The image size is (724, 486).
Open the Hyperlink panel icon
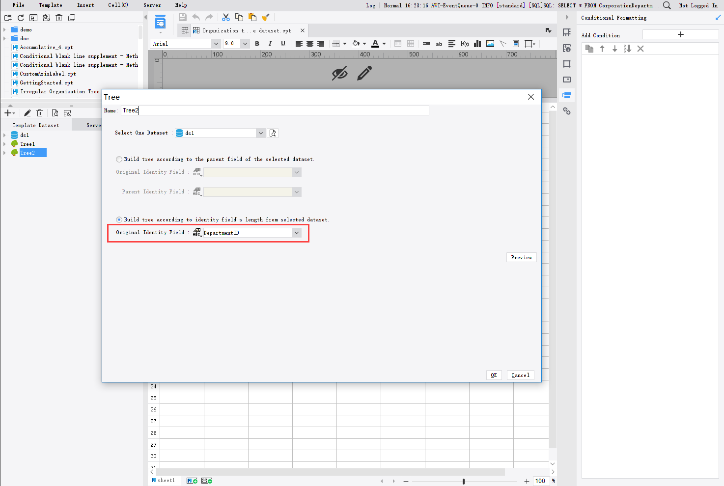click(567, 111)
